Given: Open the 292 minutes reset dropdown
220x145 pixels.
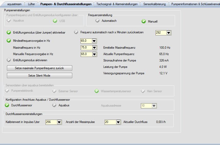Looking at the screenshot, I should (x=169, y=33).
